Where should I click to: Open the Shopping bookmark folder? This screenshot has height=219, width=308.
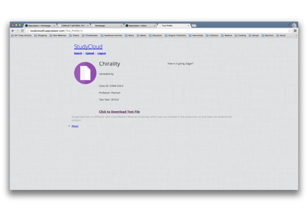pyautogui.click(x=41, y=35)
